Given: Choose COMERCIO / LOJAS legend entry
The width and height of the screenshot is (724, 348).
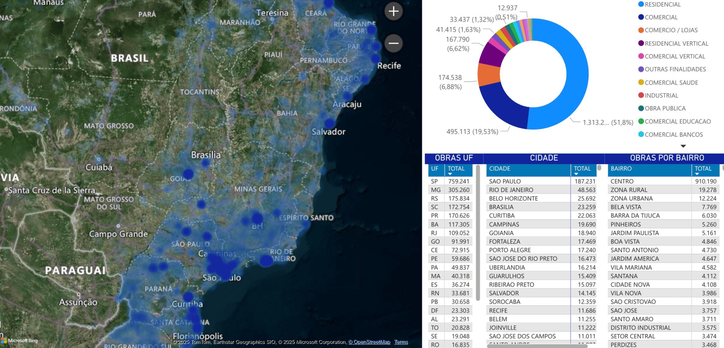Looking at the screenshot, I should pos(668,30).
